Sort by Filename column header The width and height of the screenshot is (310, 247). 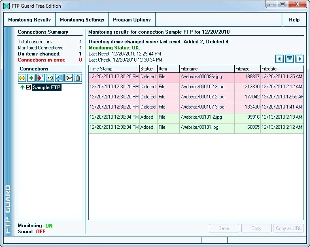coord(207,69)
